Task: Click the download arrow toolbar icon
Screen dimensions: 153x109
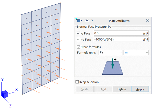Action: [87, 21]
